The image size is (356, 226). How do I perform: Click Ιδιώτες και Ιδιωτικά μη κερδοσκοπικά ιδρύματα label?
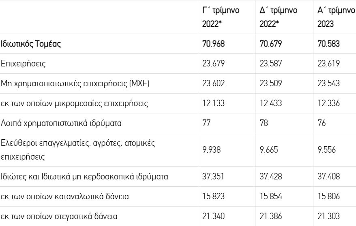(84, 177)
